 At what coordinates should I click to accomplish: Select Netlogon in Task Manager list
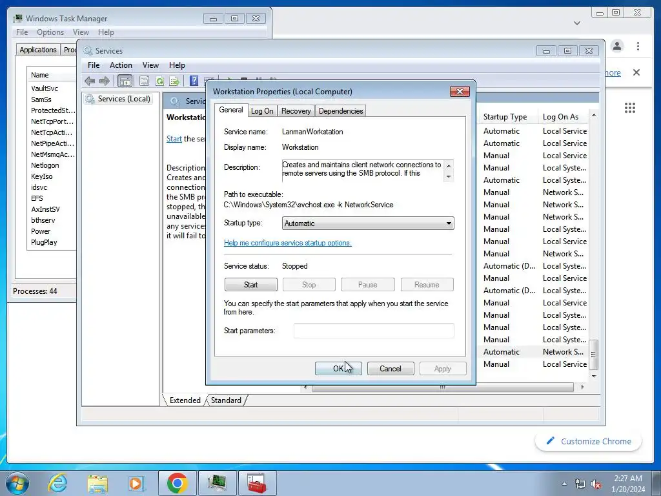pyautogui.click(x=45, y=165)
